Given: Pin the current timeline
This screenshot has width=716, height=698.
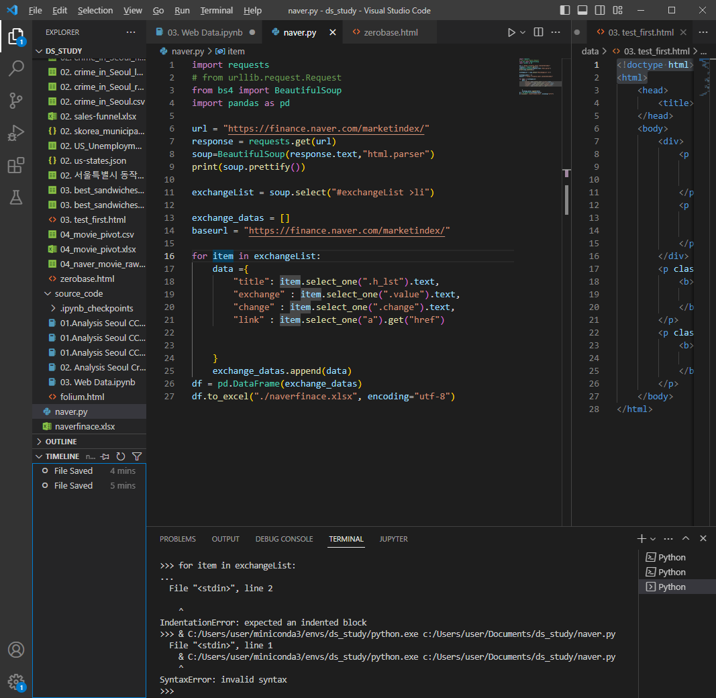Looking at the screenshot, I should coord(105,456).
